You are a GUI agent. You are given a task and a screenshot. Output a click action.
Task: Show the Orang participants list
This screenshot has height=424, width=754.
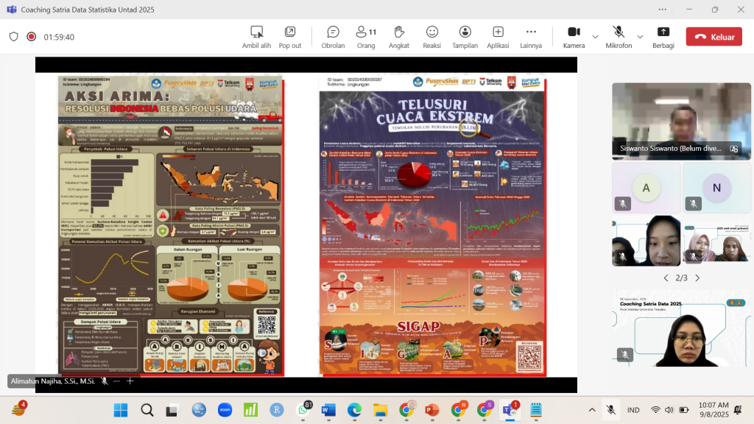[x=366, y=36]
